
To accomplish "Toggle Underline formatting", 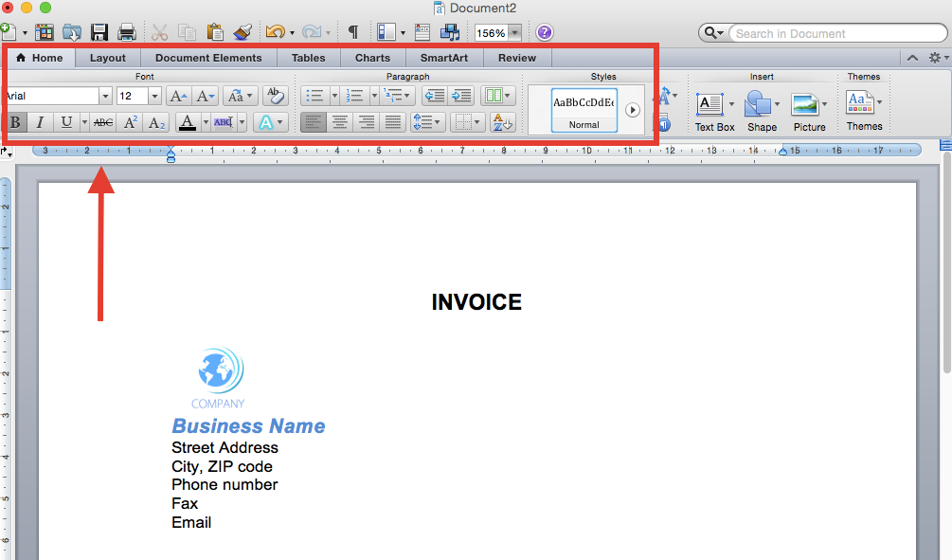I will click(67, 122).
